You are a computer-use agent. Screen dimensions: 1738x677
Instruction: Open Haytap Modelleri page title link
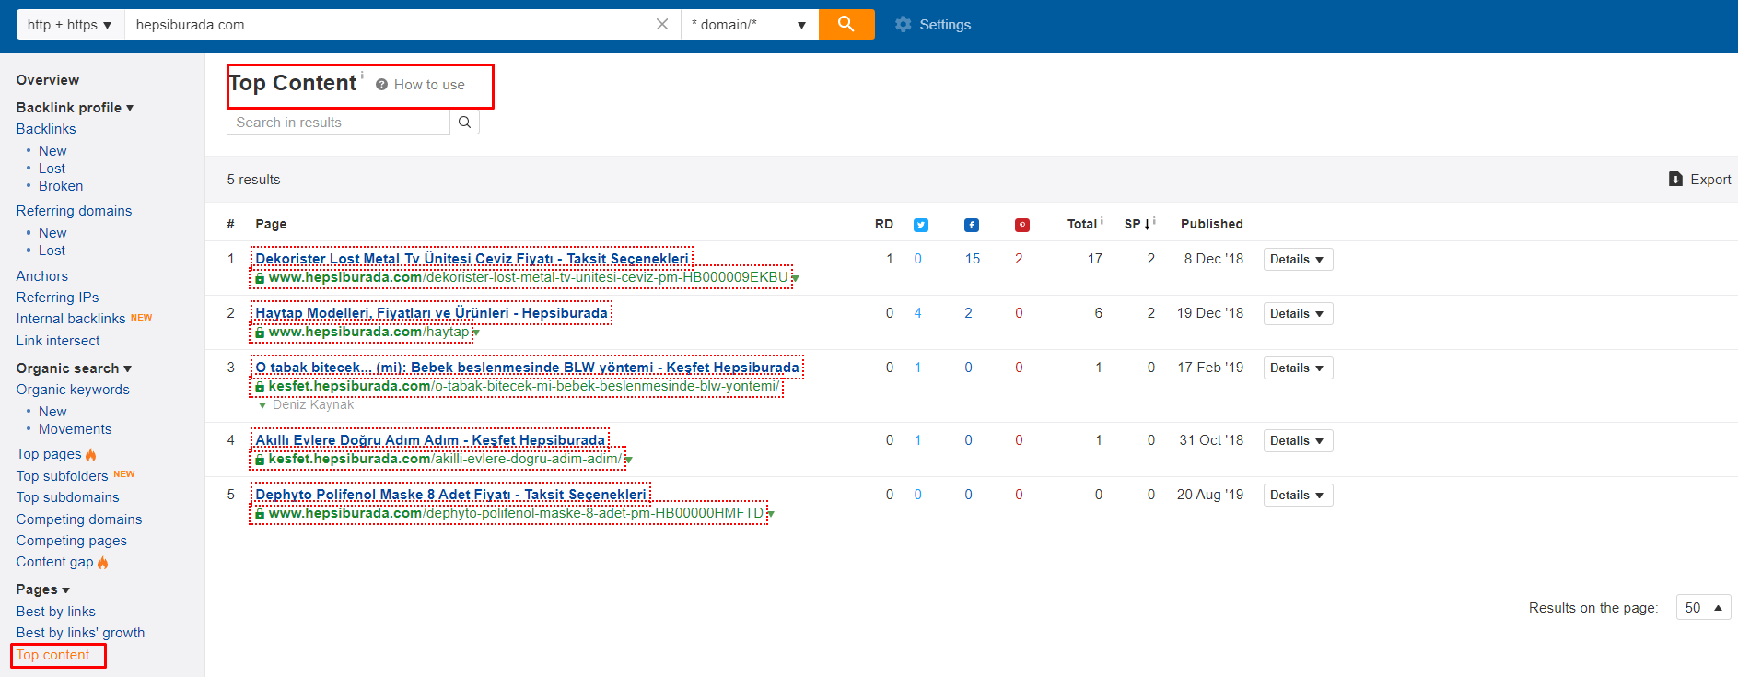tap(431, 313)
